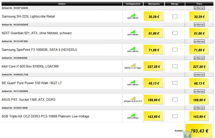Click the Verfügbarkeit column header
The height and width of the screenshot is (138, 215).
point(133,4)
